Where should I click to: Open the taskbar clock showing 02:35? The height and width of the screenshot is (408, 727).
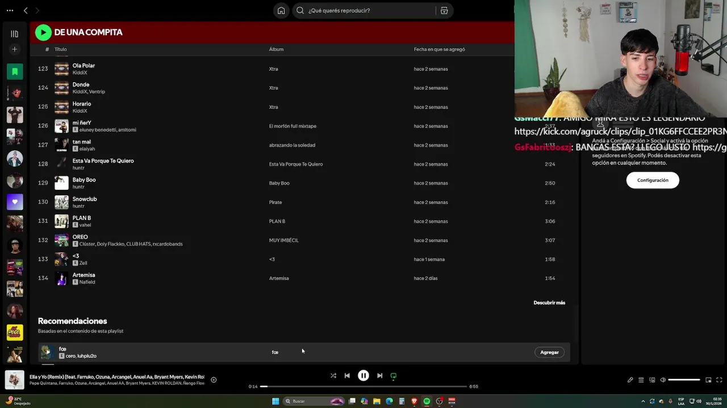[713, 401]
